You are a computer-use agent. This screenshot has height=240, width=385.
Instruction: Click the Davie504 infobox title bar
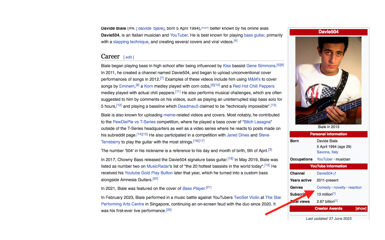[328, 32]
